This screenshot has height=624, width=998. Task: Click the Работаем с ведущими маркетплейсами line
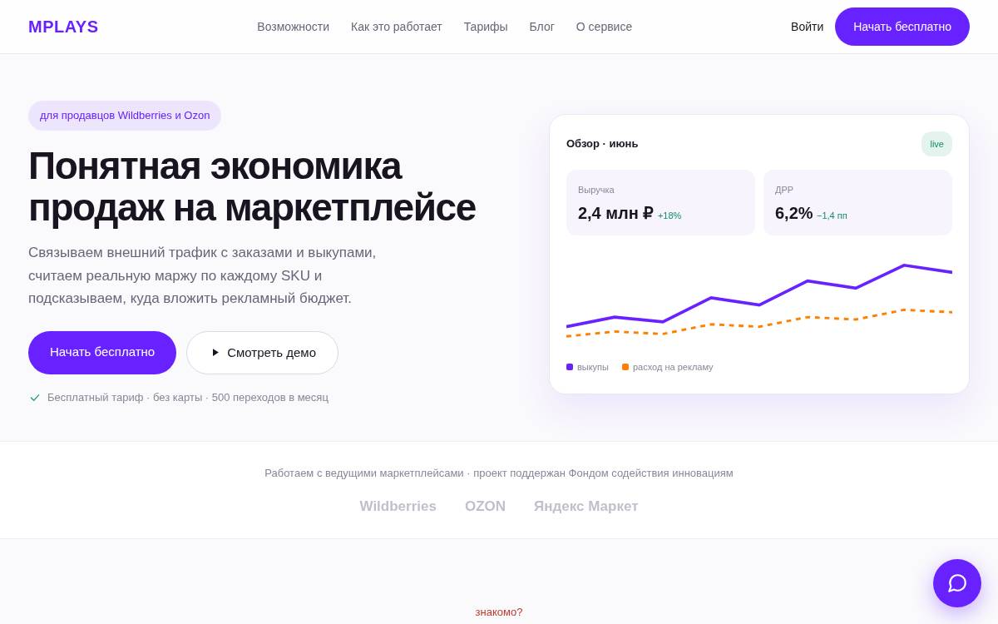pyautogui.click(x=499, y=473)
